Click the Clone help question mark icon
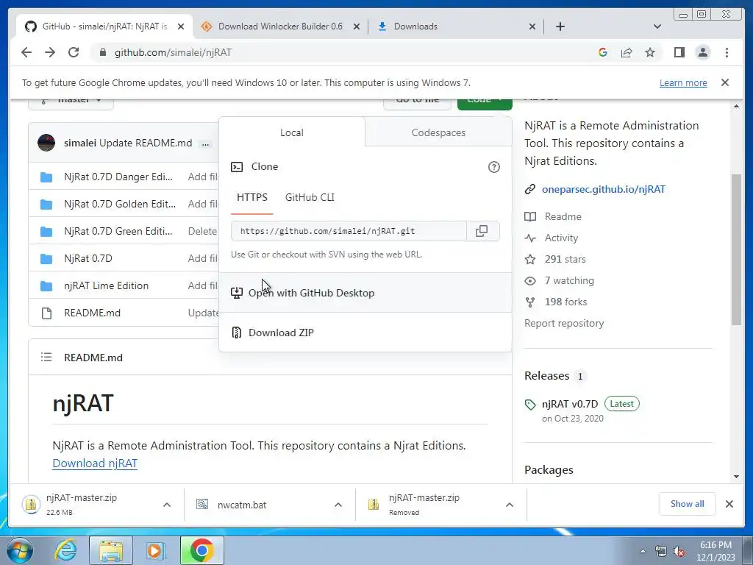This screenshot has height=565, width=753. click(493, 167)
